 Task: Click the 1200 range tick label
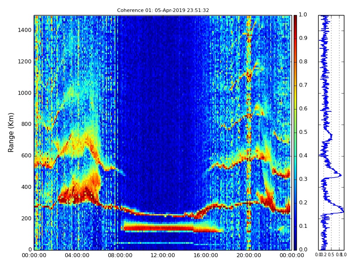pyautogui.click(x=25, y=62)
